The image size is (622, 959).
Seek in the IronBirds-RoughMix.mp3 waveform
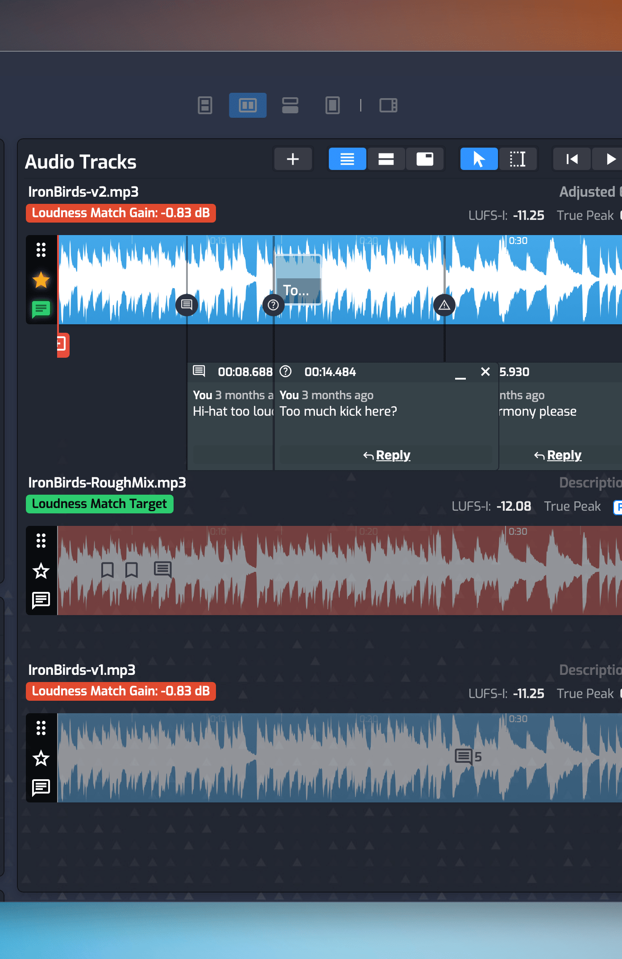click(340, 570)
